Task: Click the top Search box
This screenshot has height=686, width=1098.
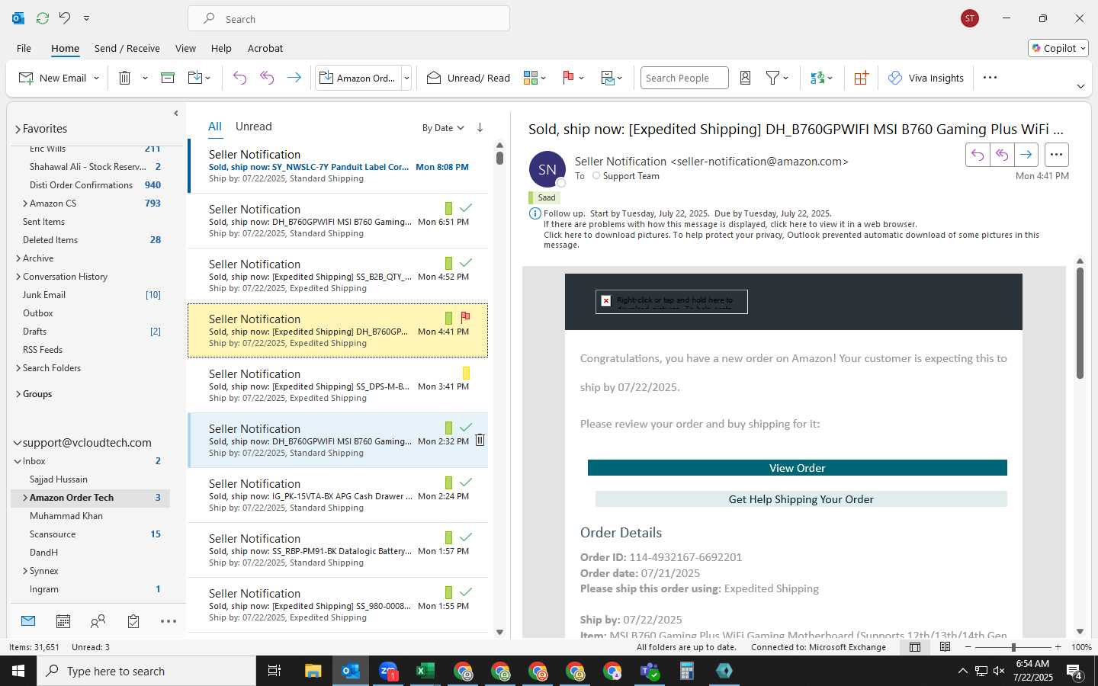Action: [349, 18]
